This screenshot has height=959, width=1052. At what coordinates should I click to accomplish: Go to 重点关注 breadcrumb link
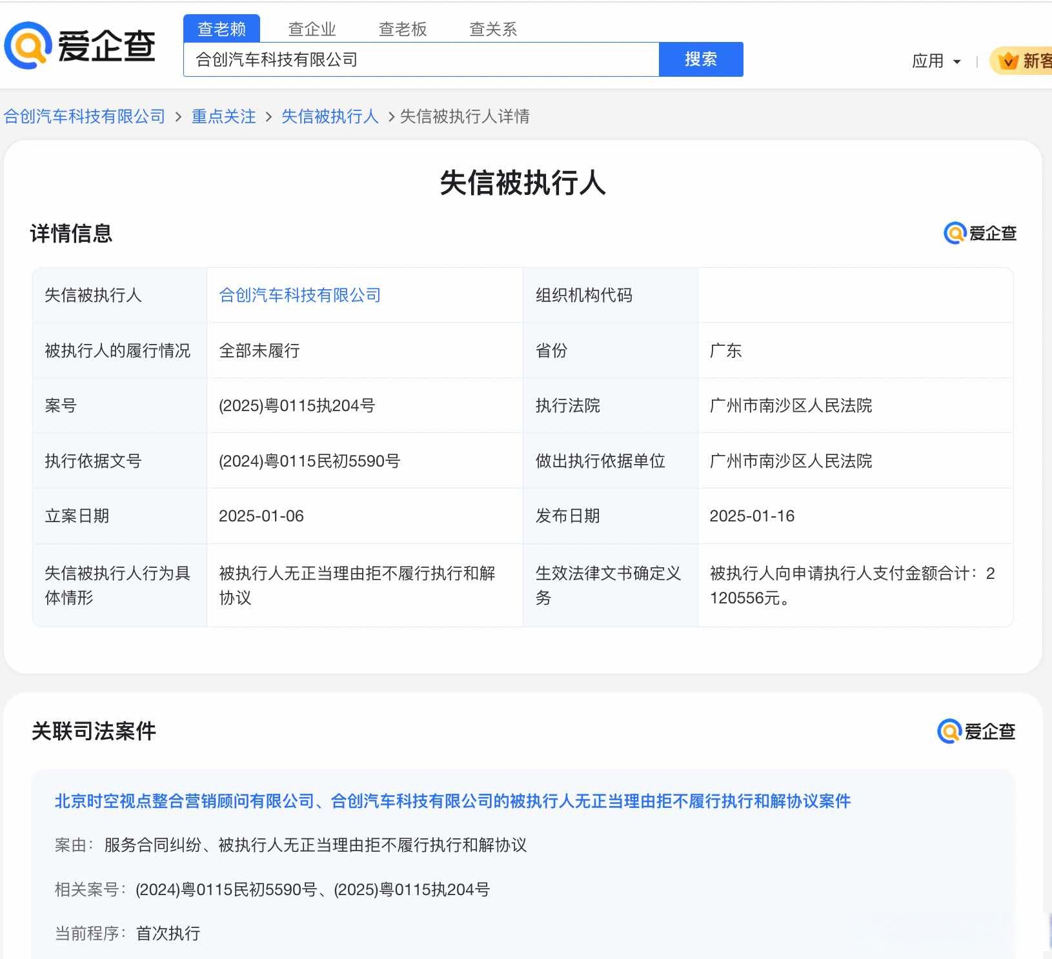point(224,116)
